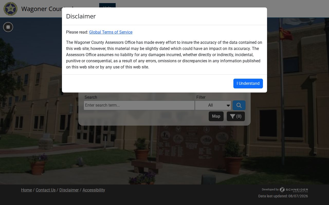Open the Contact Us footer link

[x=45, y=190]
